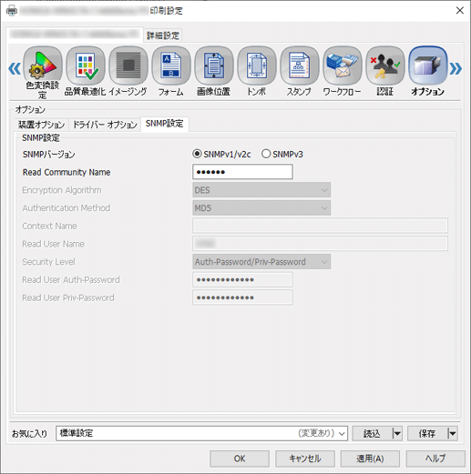Switch to 詳細設定 tab
The height and width of the screenshot is (474, 471).
(163, 35)
